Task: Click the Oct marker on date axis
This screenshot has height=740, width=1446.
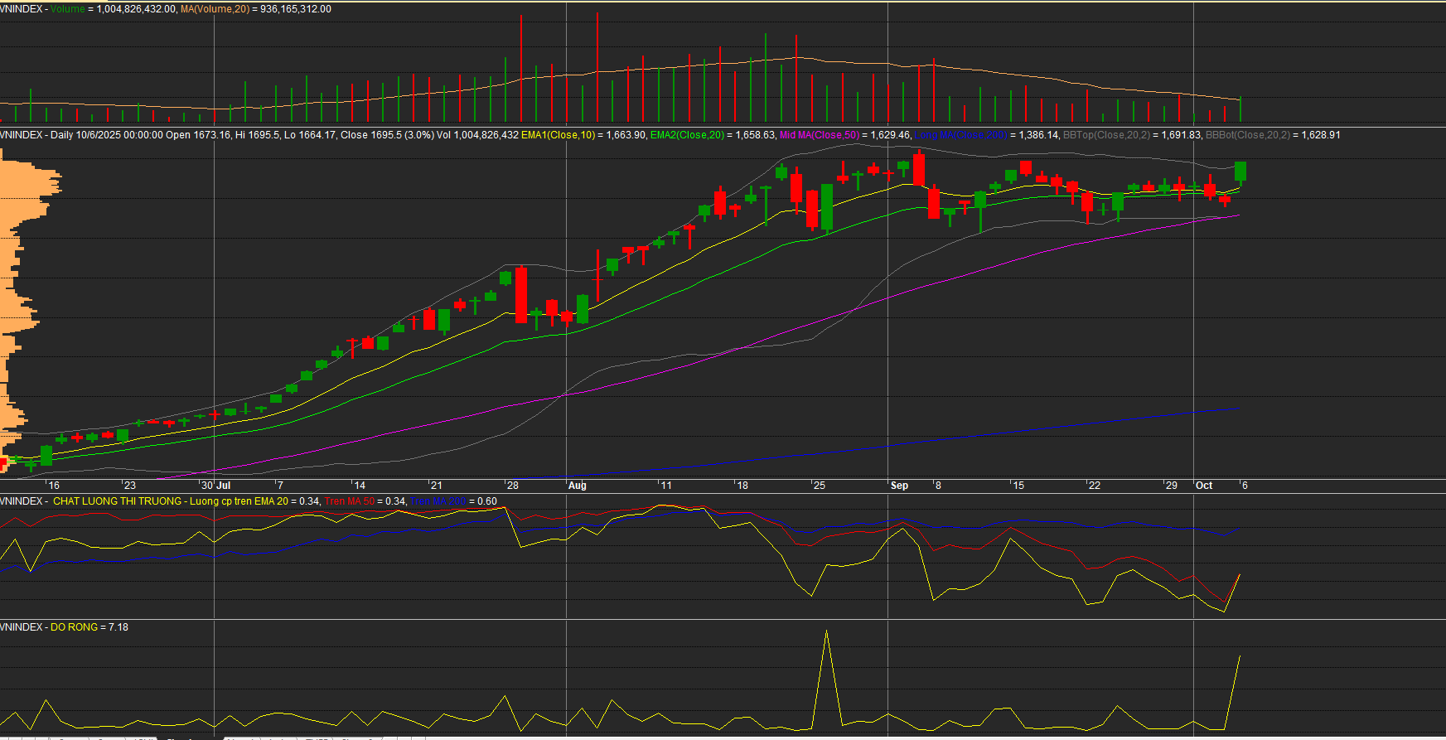Action: [x=1203, y=486]
